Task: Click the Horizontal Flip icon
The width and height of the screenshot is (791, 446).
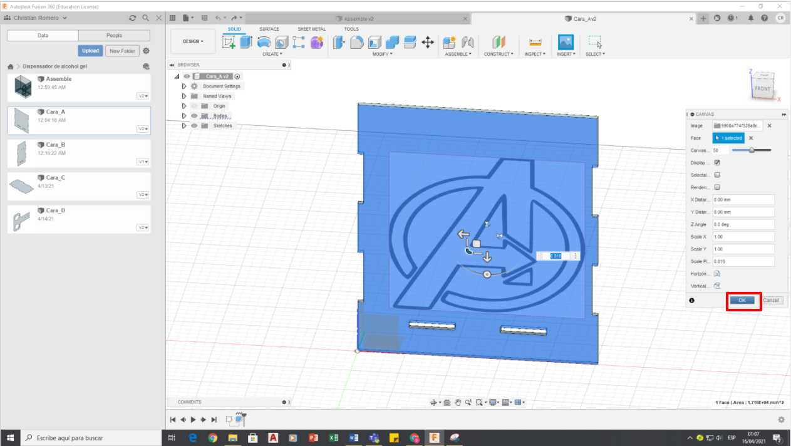Action: [x=717, y=274]
